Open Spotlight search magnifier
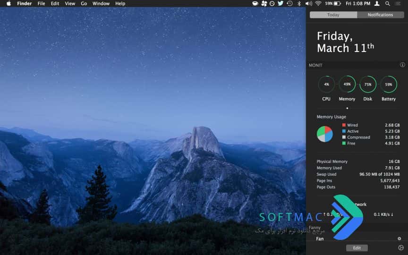408x255 pixels. coord(387,3)
